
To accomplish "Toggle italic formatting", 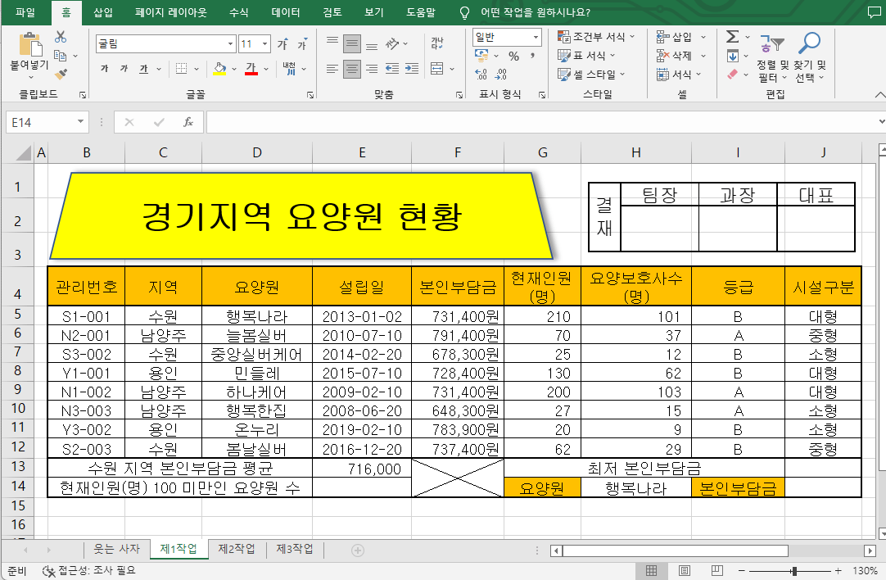I will (x=124, y=68).
